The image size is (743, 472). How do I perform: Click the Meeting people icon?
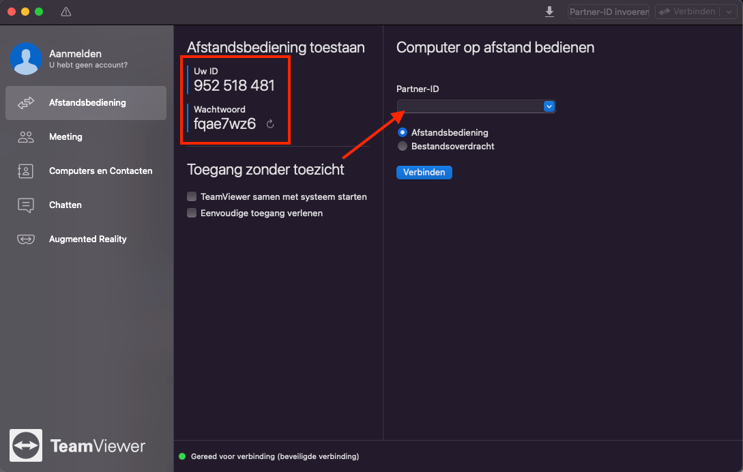coord(26,137)
